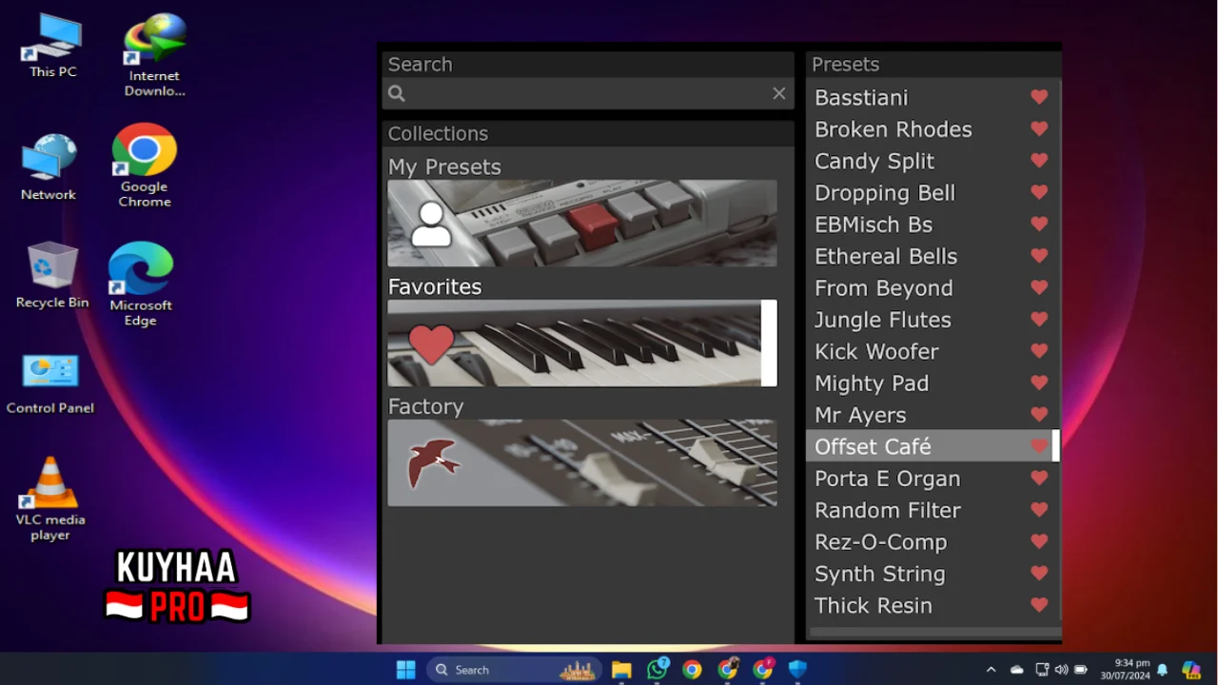Image resolution: width=1218 pixels, height=685 pixels.
Task: Click the taskbar Search box
Action: [x=514, y=670]
